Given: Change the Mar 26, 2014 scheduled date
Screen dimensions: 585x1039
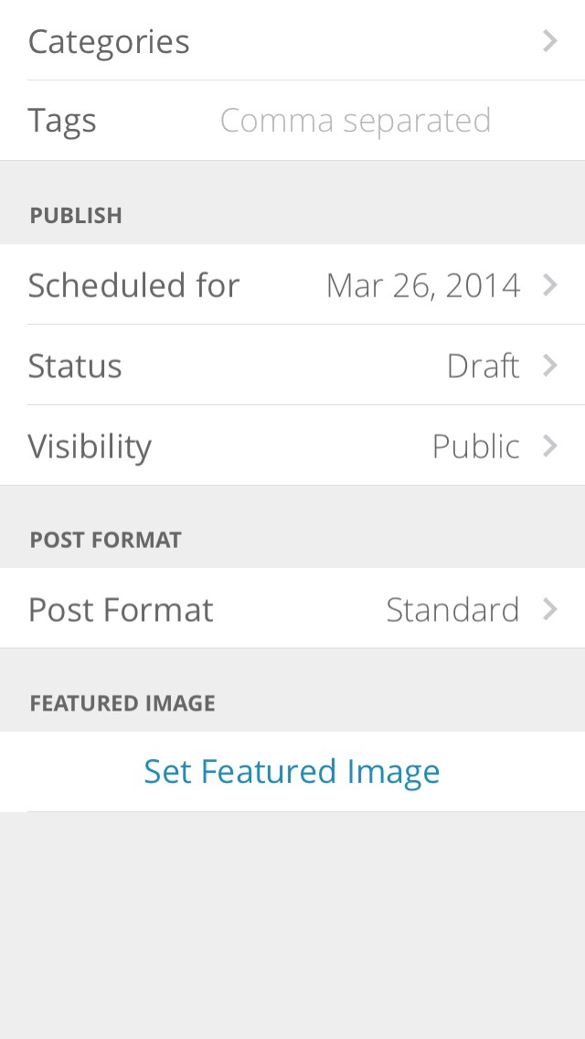Looking at the screenshot, I should pos(423,285).
